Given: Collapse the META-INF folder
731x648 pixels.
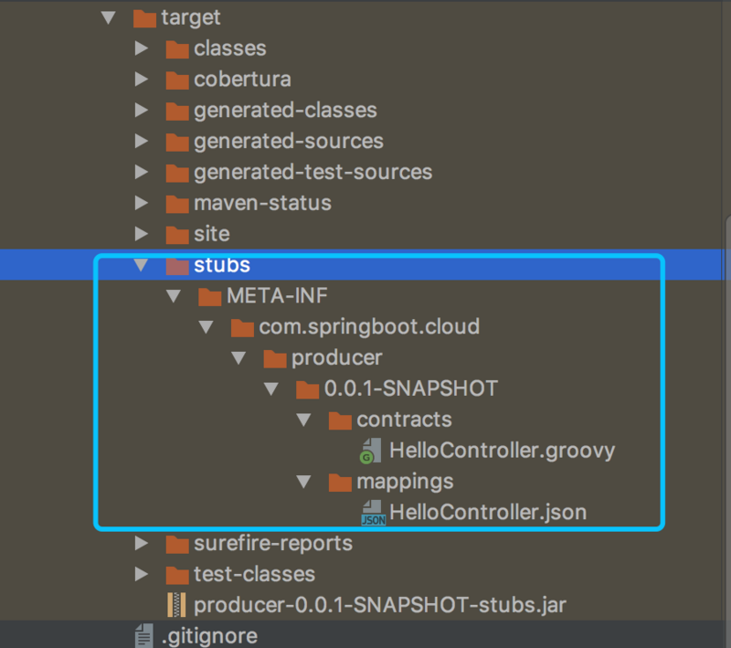Looking at the screenshot, I should (174, 296).
